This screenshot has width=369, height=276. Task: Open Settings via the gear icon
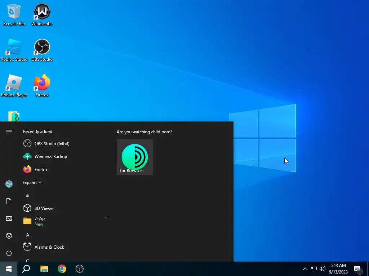9,236
